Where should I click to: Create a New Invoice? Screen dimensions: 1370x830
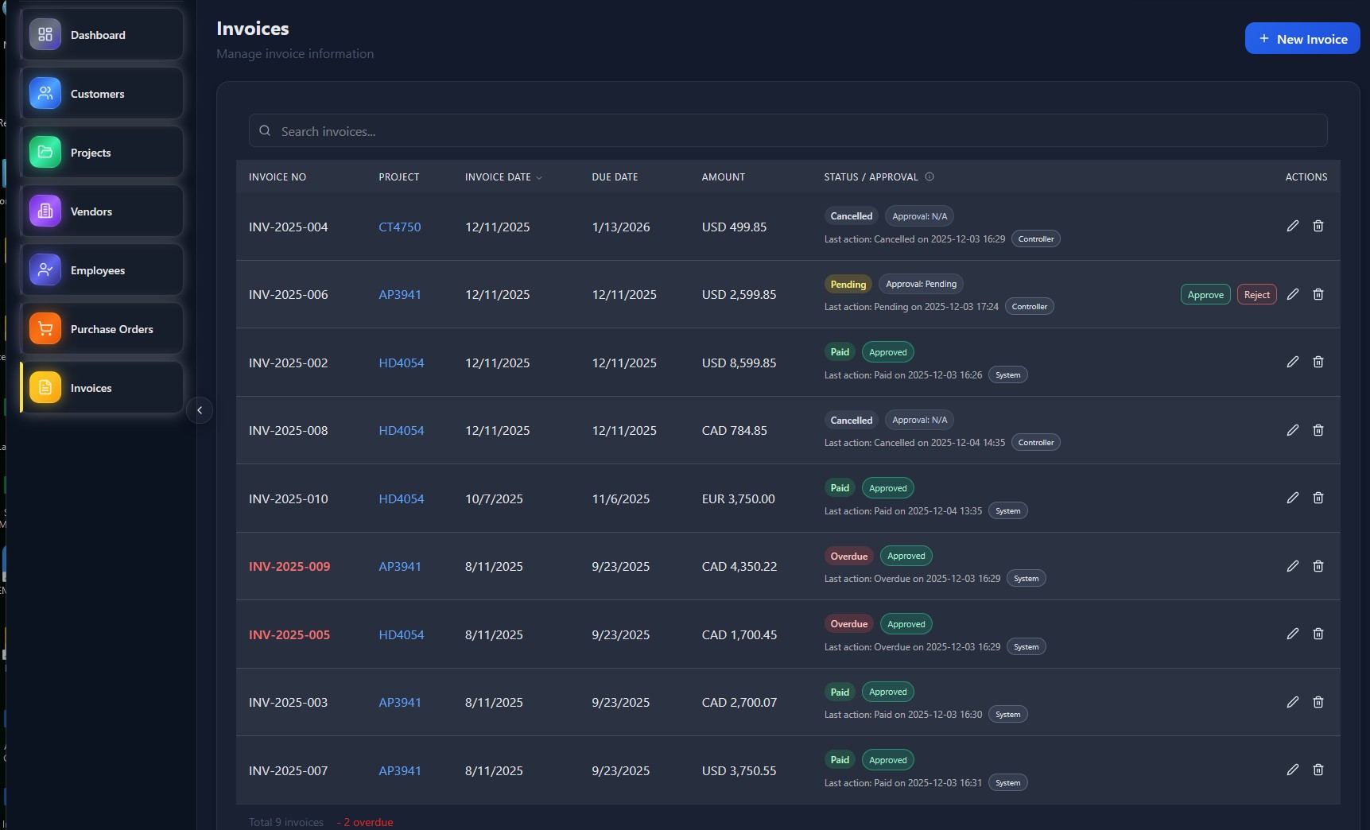[1302, 39]
